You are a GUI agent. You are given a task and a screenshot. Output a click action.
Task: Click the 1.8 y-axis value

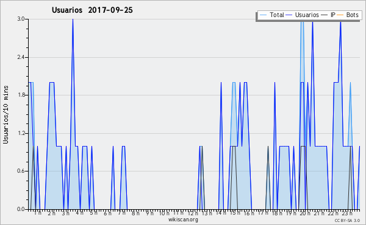click(x=21, y=95)
